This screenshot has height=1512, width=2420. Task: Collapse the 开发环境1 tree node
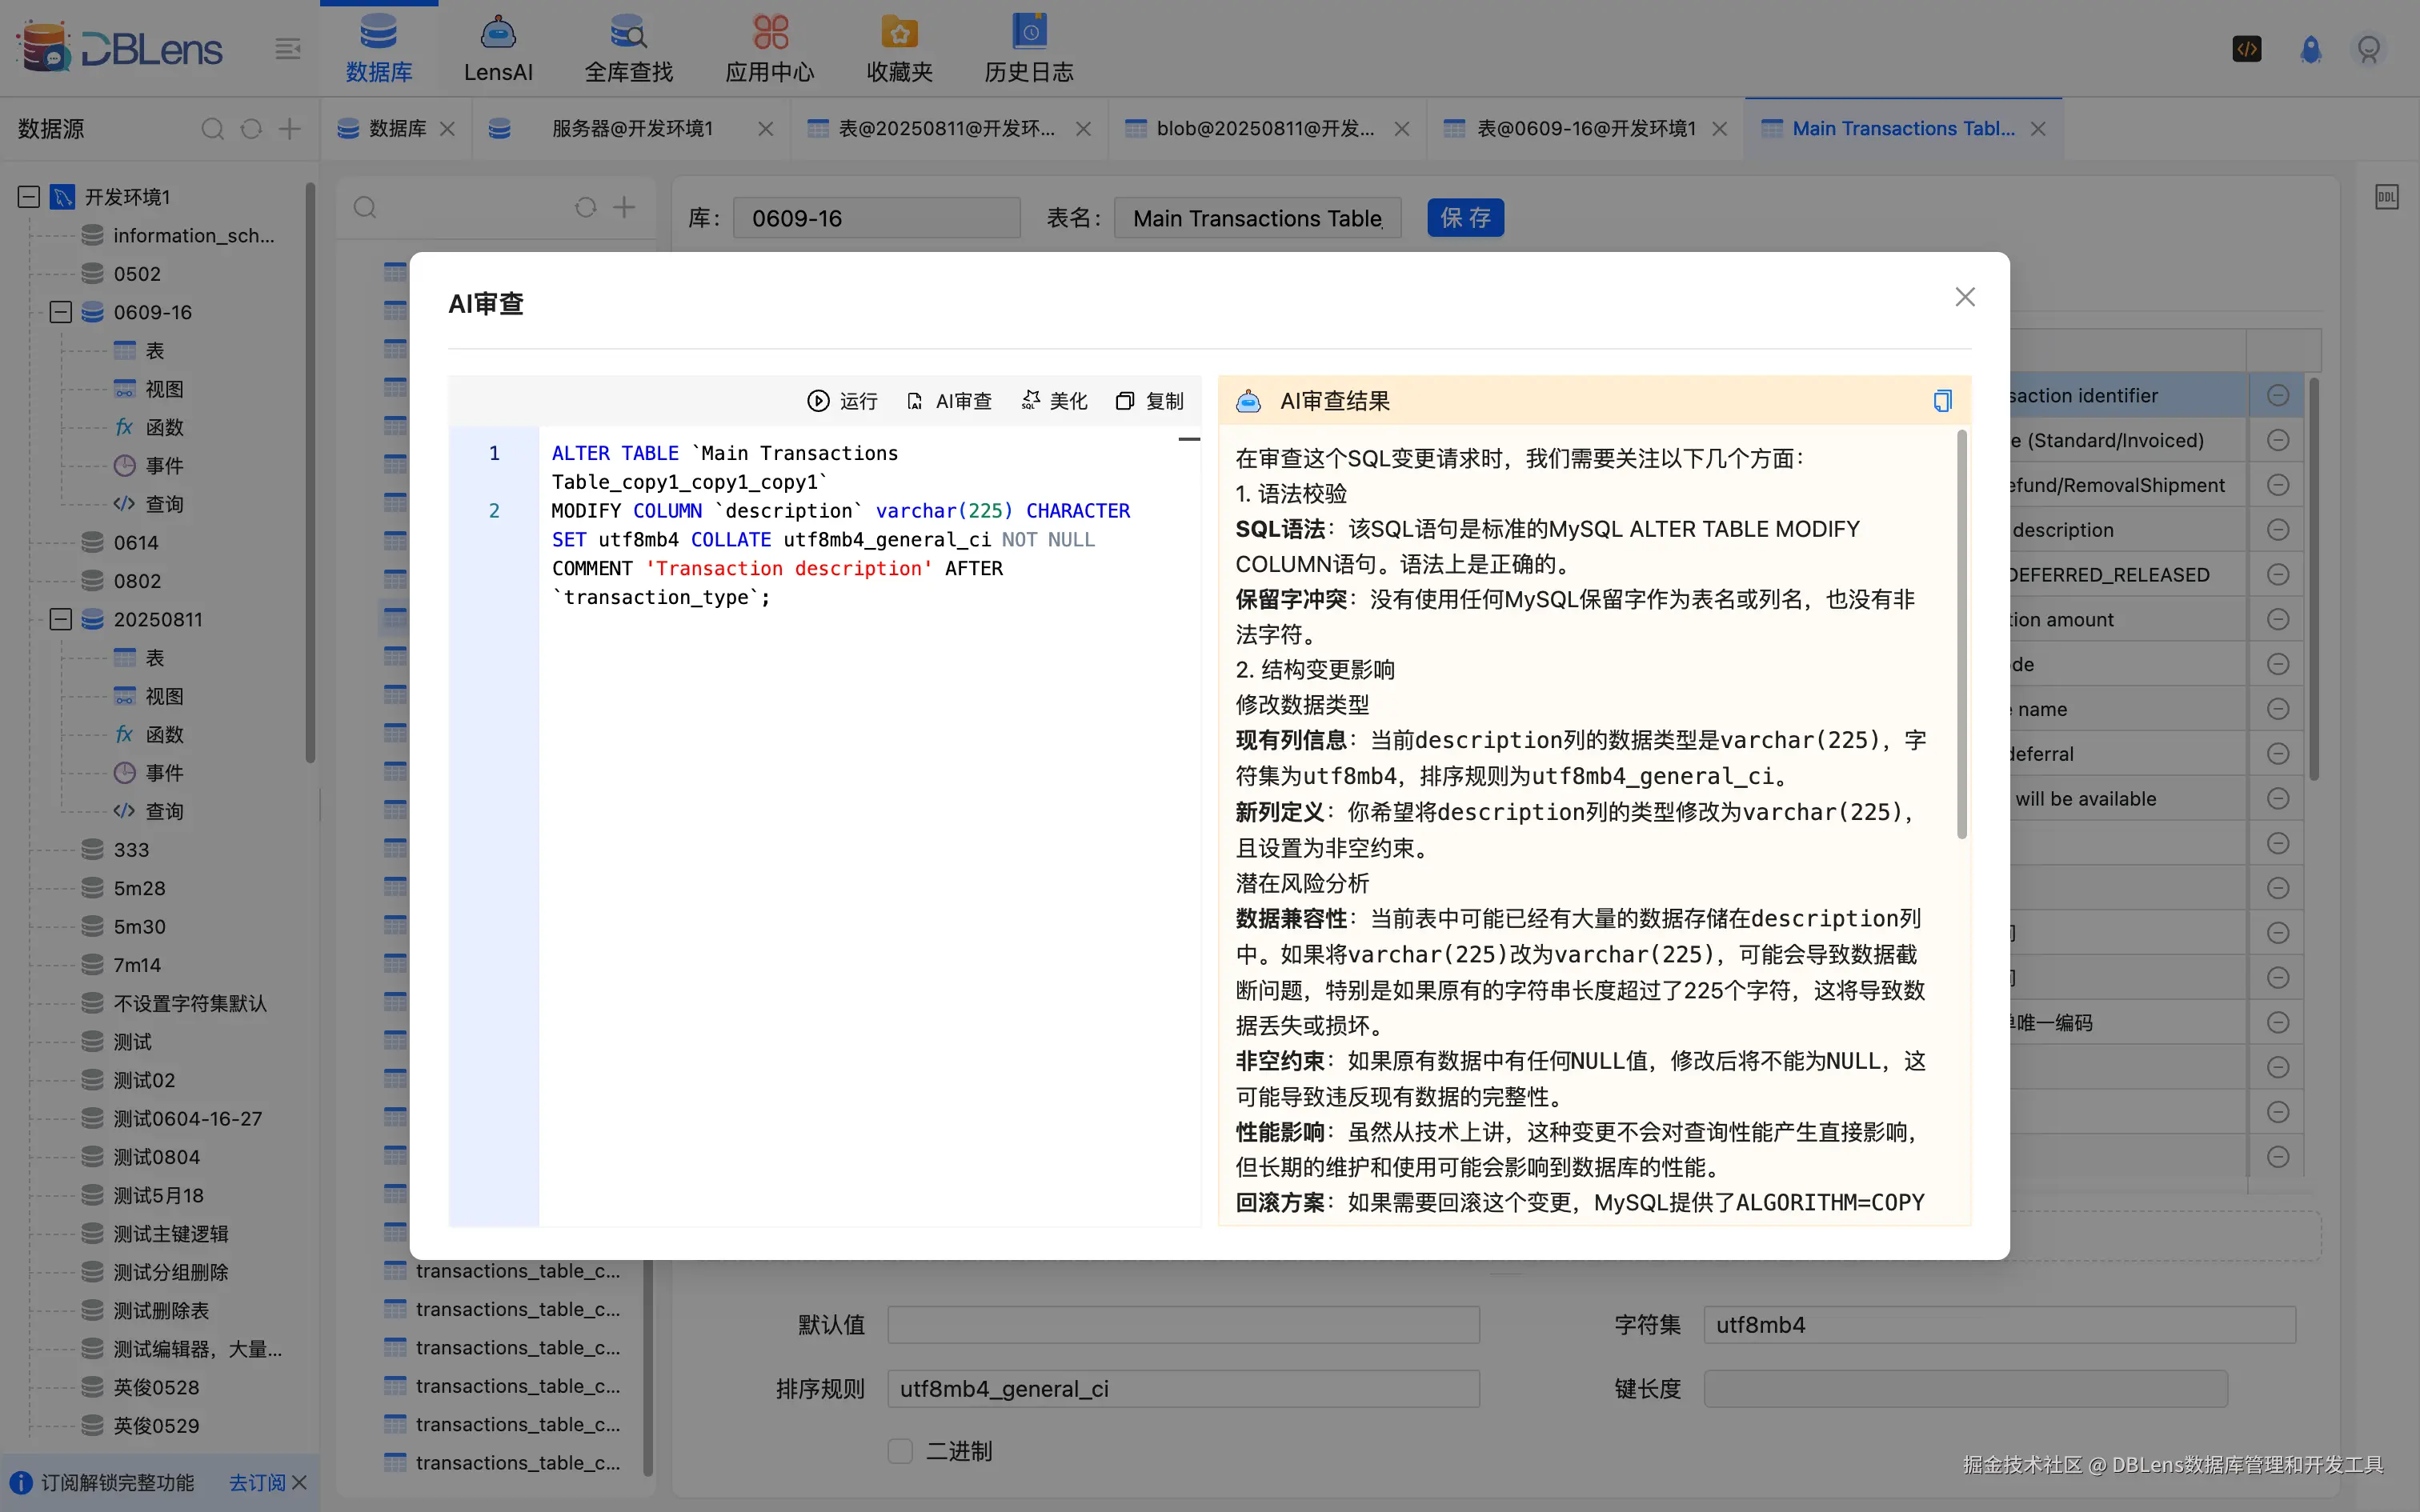click(29, 197)
